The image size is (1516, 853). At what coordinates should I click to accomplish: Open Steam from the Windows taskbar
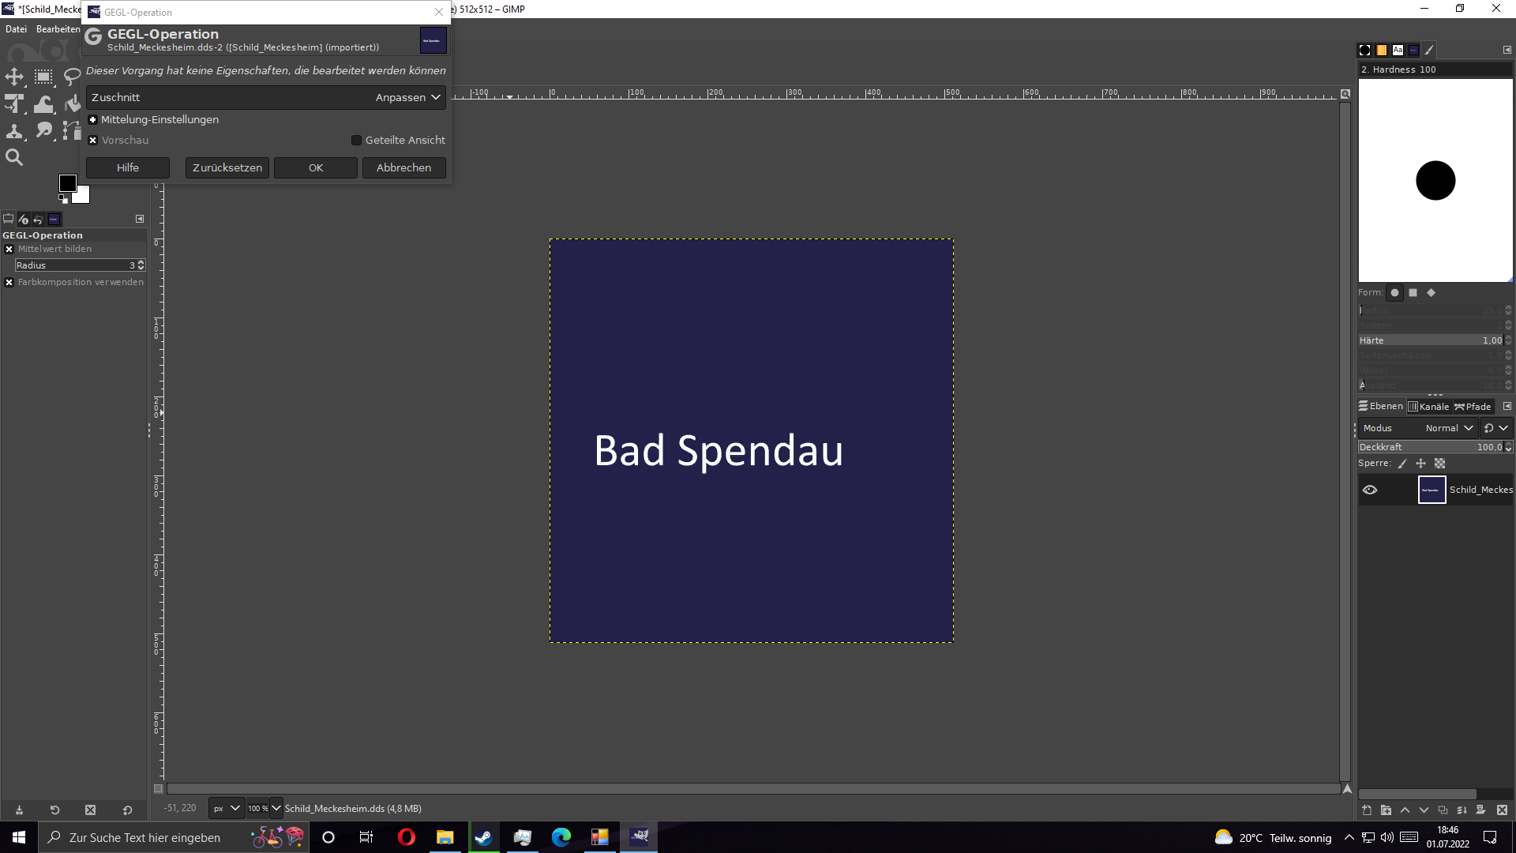tap(483, 837)
